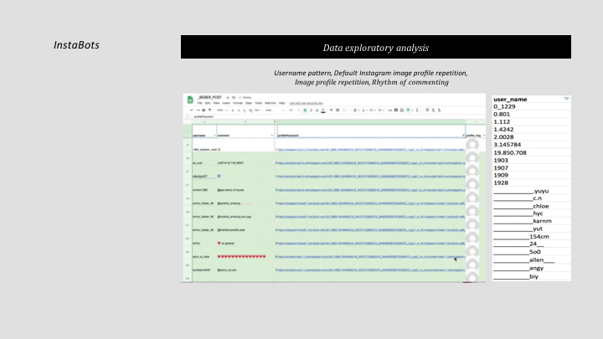Open the File menu

click(199, 102)
